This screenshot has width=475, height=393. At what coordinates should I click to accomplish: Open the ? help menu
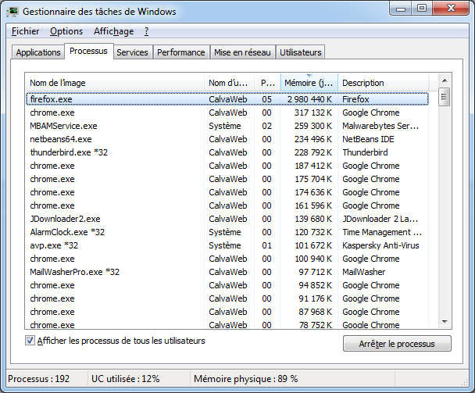click(146, 31)
